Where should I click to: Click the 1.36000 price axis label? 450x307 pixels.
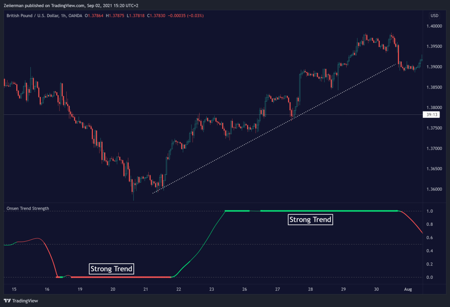[435, 189]
